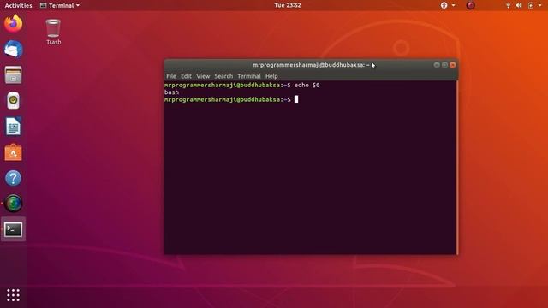The width and height of the screenshot is (548, 308).
Task: Open the terminal Edit menu
Action: click(x=186, y=76)
